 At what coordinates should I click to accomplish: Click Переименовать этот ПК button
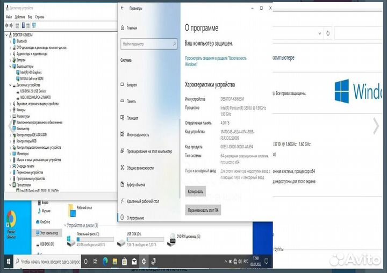203,210
